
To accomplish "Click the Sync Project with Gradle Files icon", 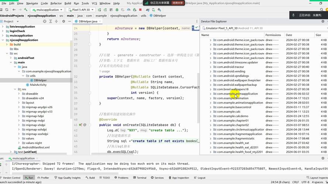I will pyautogui.click(x=148, y=10).
